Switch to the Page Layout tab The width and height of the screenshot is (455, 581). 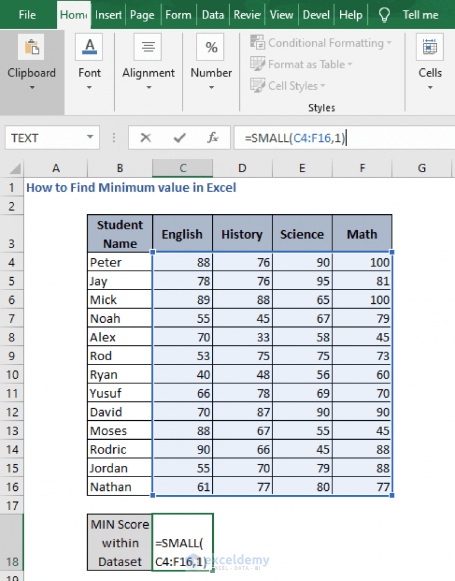click(x=142, y=15)
